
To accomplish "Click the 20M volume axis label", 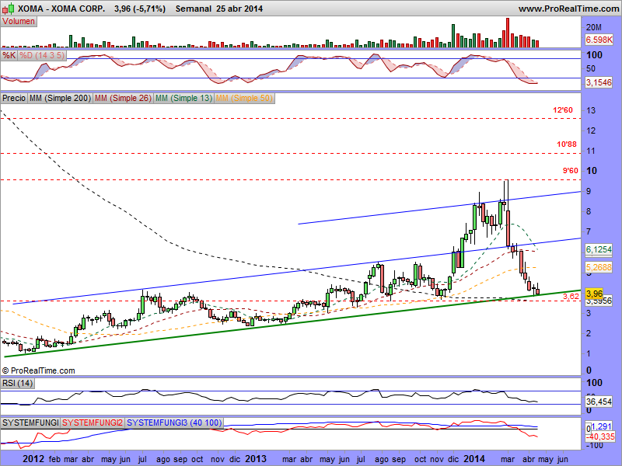I will 594,27.
